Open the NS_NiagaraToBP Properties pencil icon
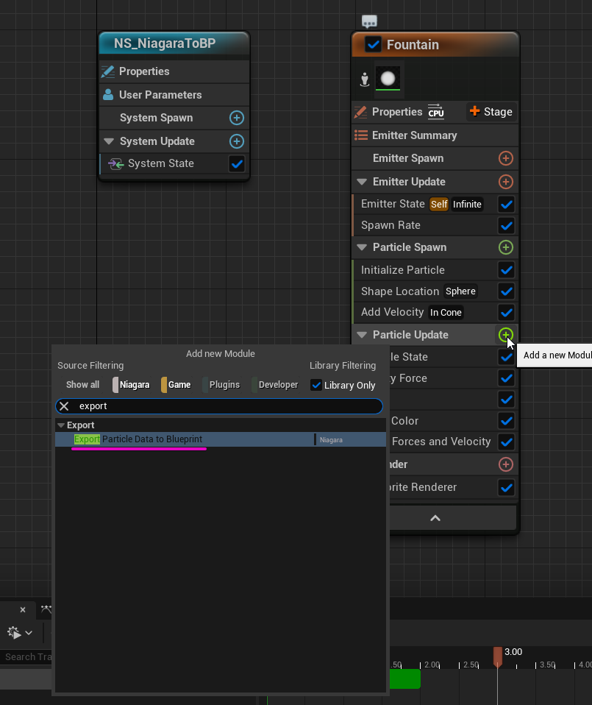Screen dimensions: 592x705 [x=108, y=71]
